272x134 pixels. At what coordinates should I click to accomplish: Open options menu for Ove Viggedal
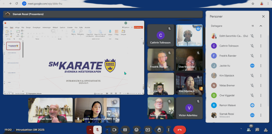pos(261,95)
